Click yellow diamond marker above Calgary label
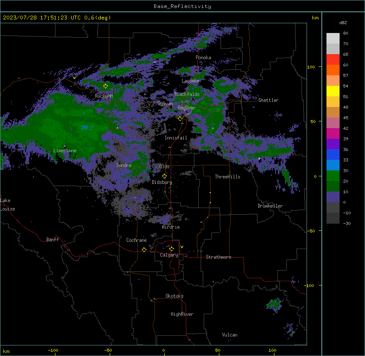The width and height of the screenshot is (365, 356). point(171,249)
